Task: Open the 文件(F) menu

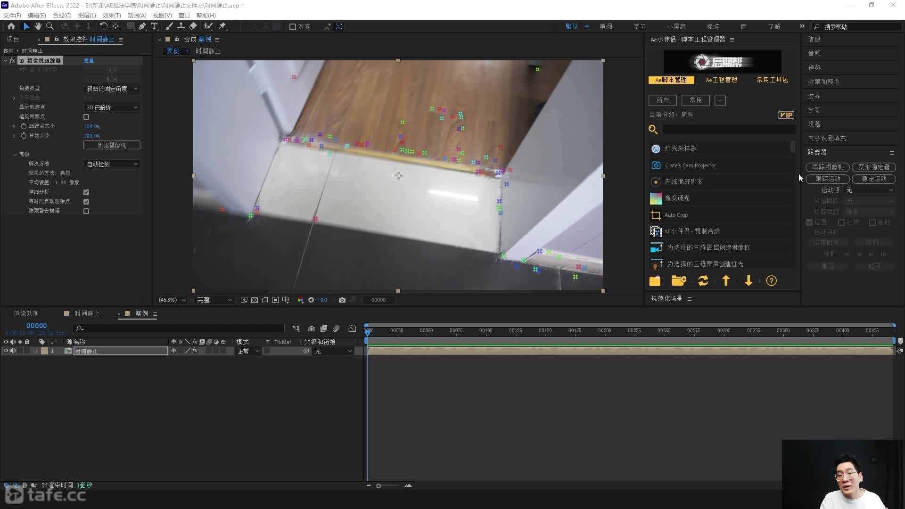Action: [x=12, y=15]
